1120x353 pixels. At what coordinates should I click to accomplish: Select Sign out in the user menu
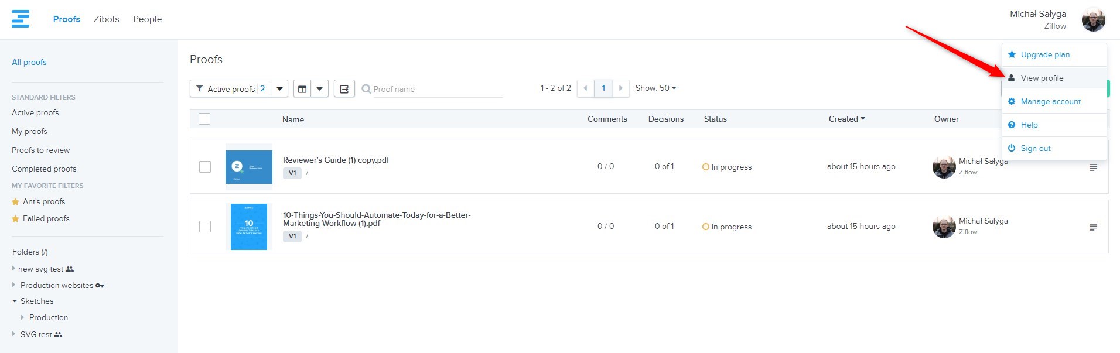[1035, 149]
